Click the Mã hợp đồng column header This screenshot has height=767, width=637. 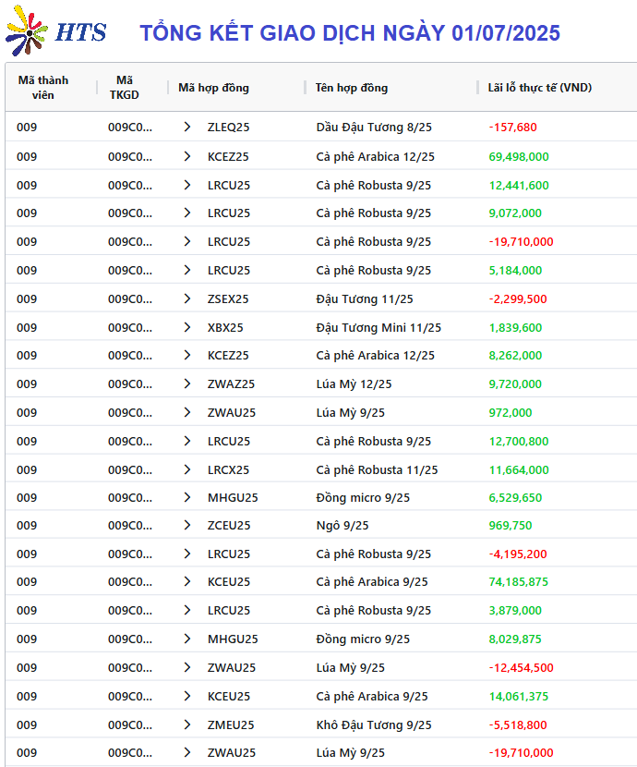(x=213, y=88)
